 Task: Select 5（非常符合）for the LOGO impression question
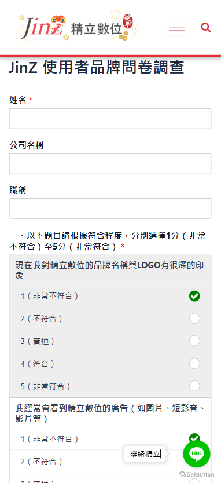(x=194, y=386)
